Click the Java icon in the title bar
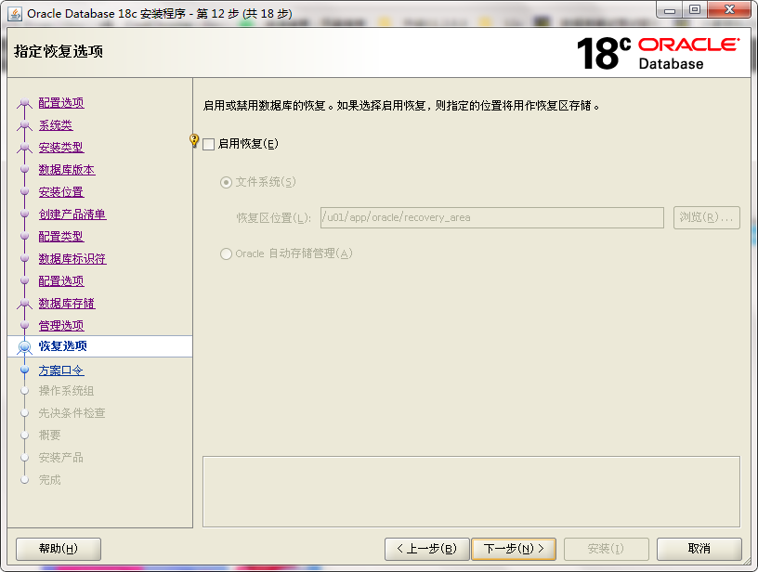Image resolution: width=758 pixels, height=572 pixels. pyautogui.click(x=15, y=14)
